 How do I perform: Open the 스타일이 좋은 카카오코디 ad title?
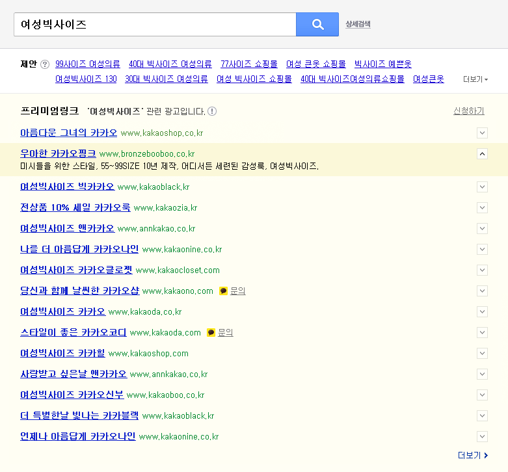[x=74, y=332]
